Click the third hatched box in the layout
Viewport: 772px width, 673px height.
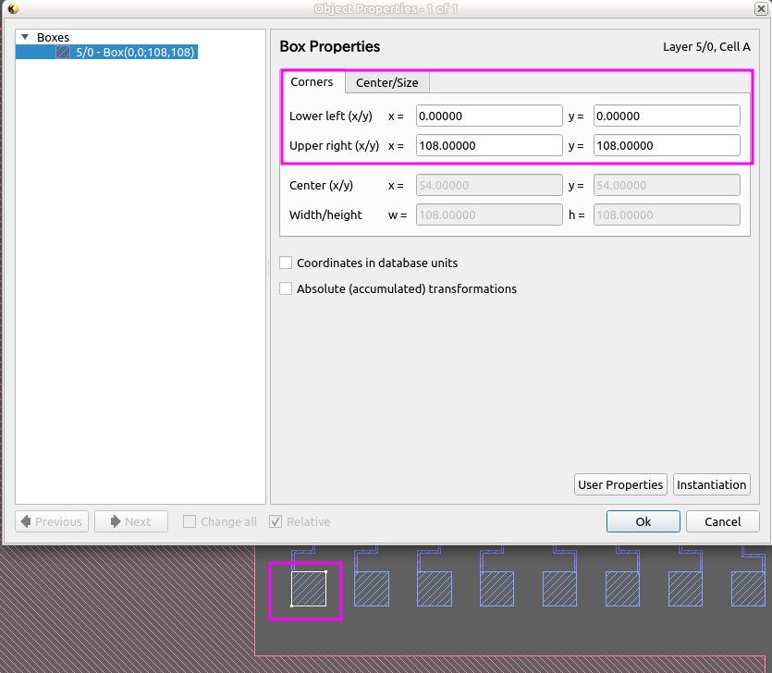[x=435, y=589]
